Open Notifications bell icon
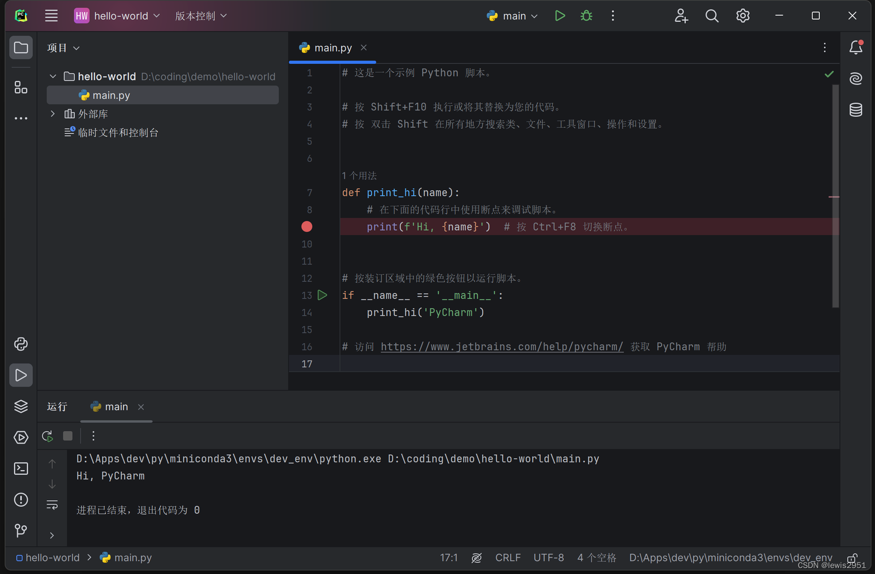Screen dimensions: 875x574 pos(856,48)
